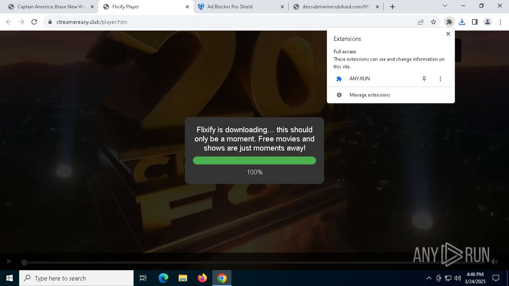Image resolution: width=509 pixels, height=286 pixels.
Task: Launch Microsoft Edge from taskbar
Action: [163, 278]
